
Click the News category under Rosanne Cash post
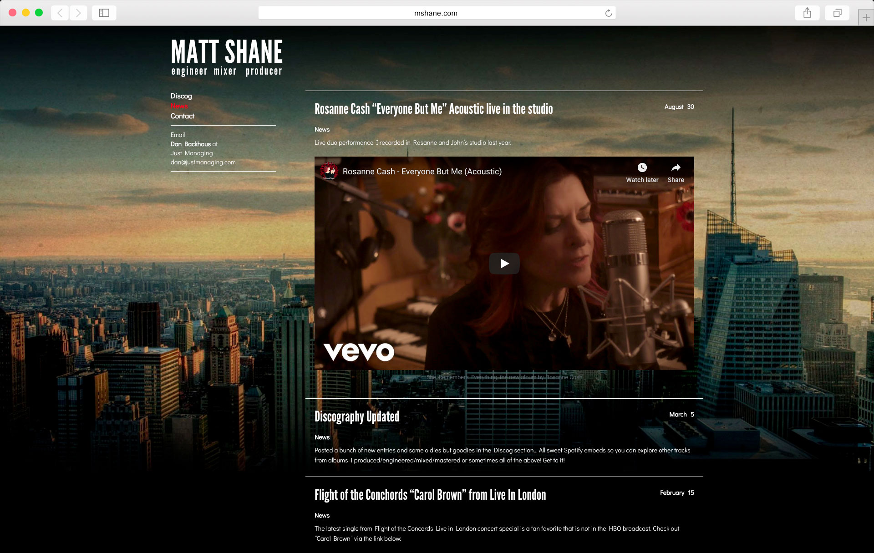tap(322, 130)
